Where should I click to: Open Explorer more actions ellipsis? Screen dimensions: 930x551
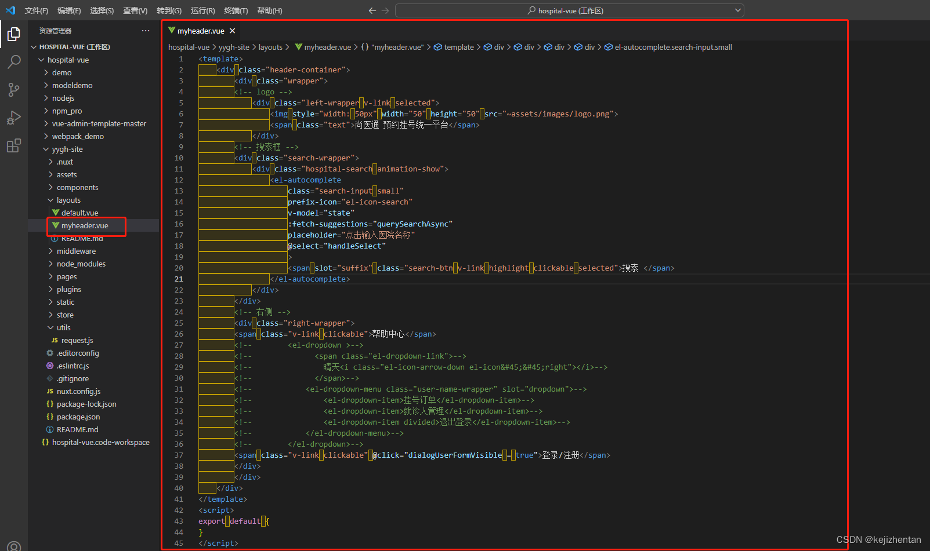coord(145,31)
